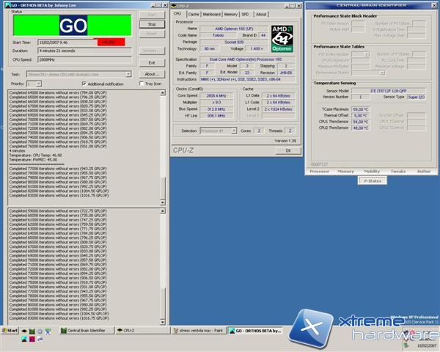Click the AMD Opteron logo in CPU-Z
This screenshot has height=352, width=440.
[281, 40]
